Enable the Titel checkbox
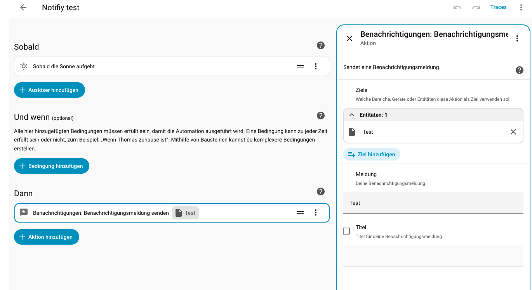The image size is (532, 290). [x=346, y=231]
